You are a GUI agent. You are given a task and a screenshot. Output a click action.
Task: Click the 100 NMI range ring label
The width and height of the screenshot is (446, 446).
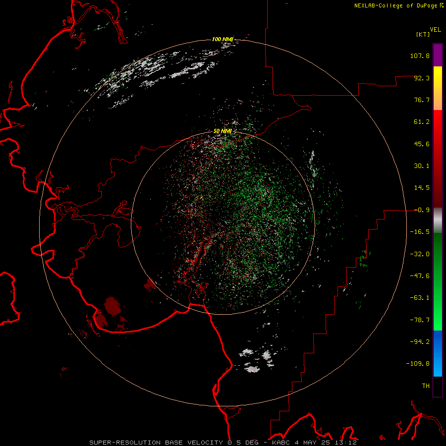[x=223, y=39]
